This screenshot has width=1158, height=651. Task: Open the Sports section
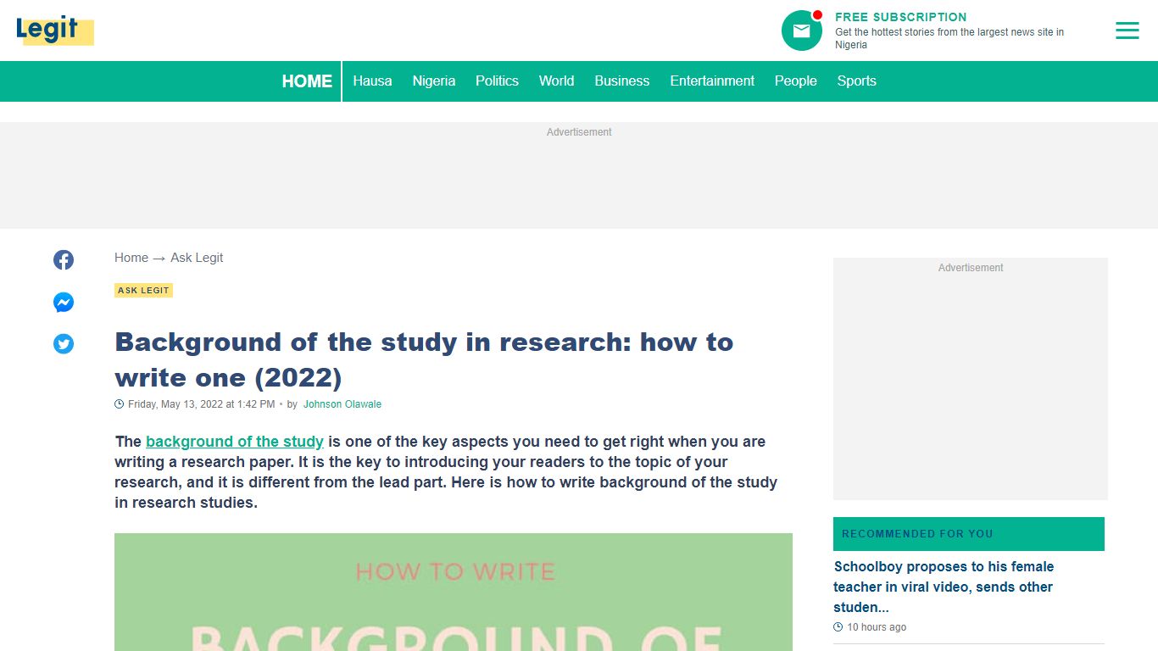point(856,81)
